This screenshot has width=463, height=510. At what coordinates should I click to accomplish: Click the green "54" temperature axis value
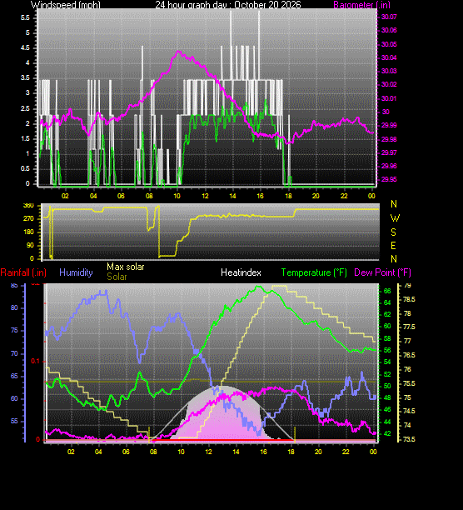pyautogui.click(x=387, y=362)
